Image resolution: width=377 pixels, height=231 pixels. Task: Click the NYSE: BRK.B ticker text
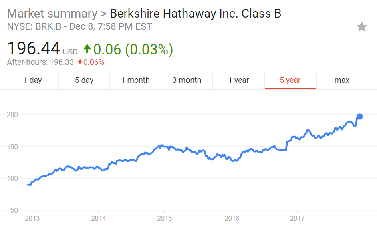pos(36,26)
